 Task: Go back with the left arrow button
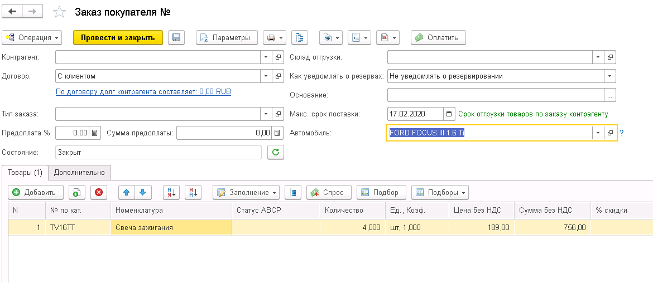[x=12, y=12]
